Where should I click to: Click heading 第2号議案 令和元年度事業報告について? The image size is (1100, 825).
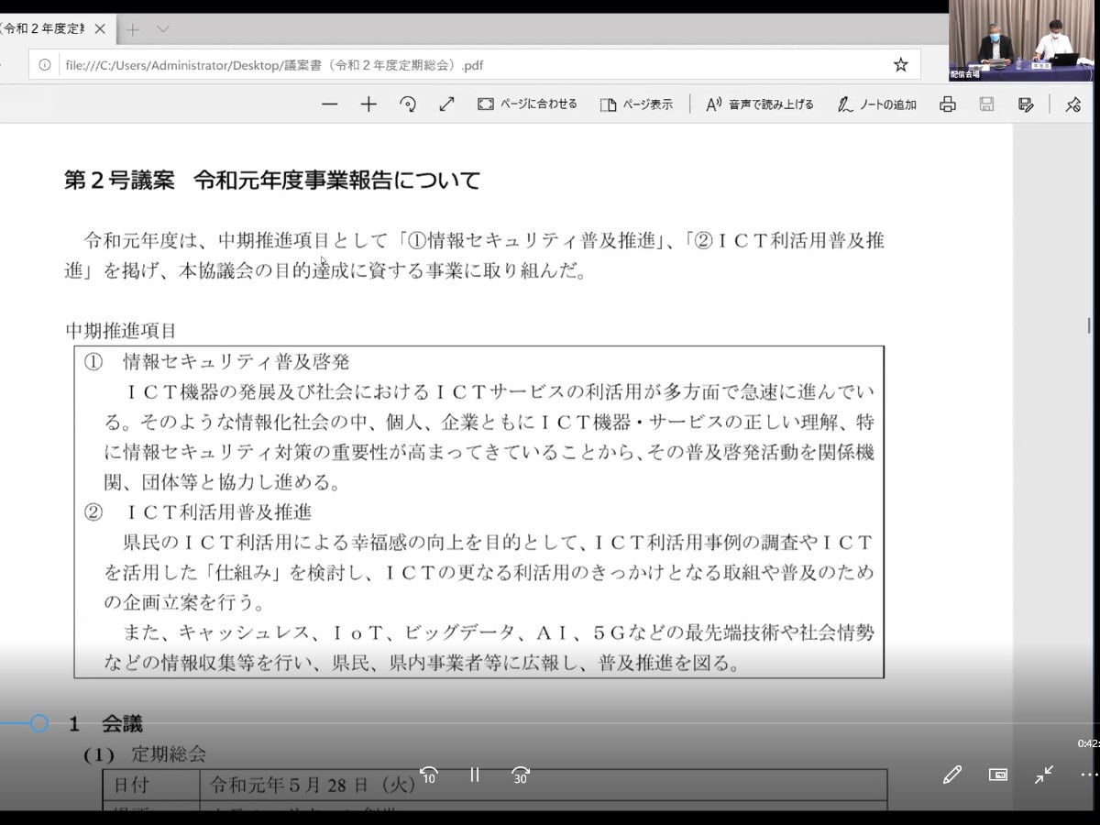coord(272,181)
